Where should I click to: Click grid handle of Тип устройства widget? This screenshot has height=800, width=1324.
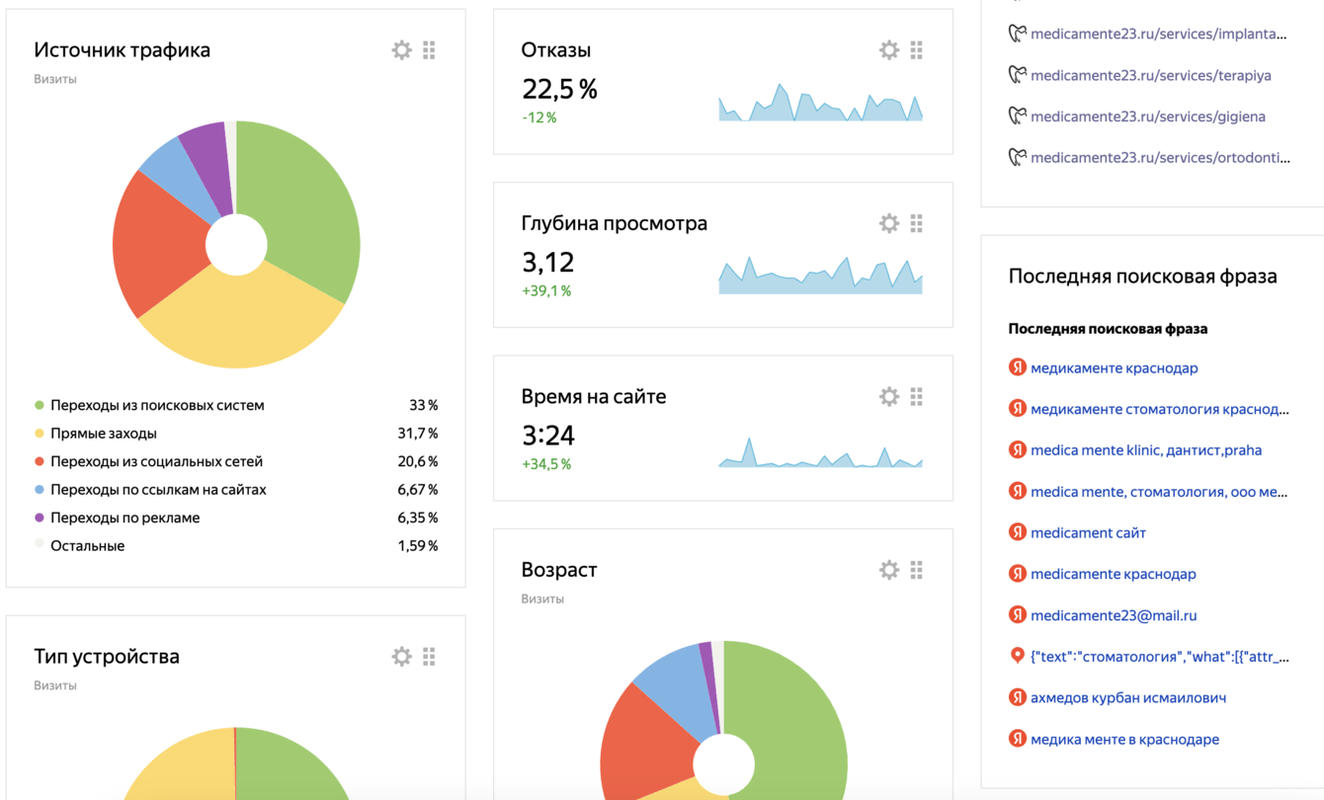429,657
